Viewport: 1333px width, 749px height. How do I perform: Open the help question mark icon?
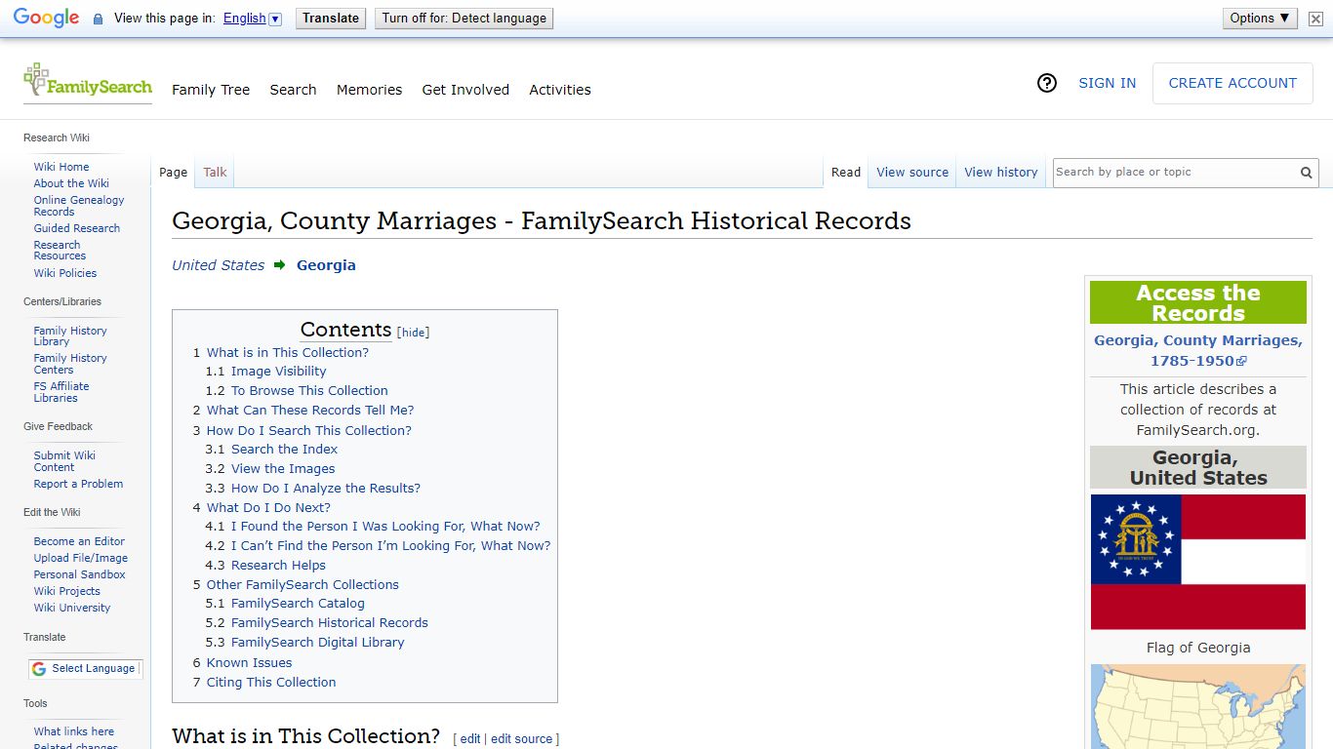pos(1047,83)
